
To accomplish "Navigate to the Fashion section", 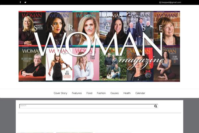I will click(101, 93).
